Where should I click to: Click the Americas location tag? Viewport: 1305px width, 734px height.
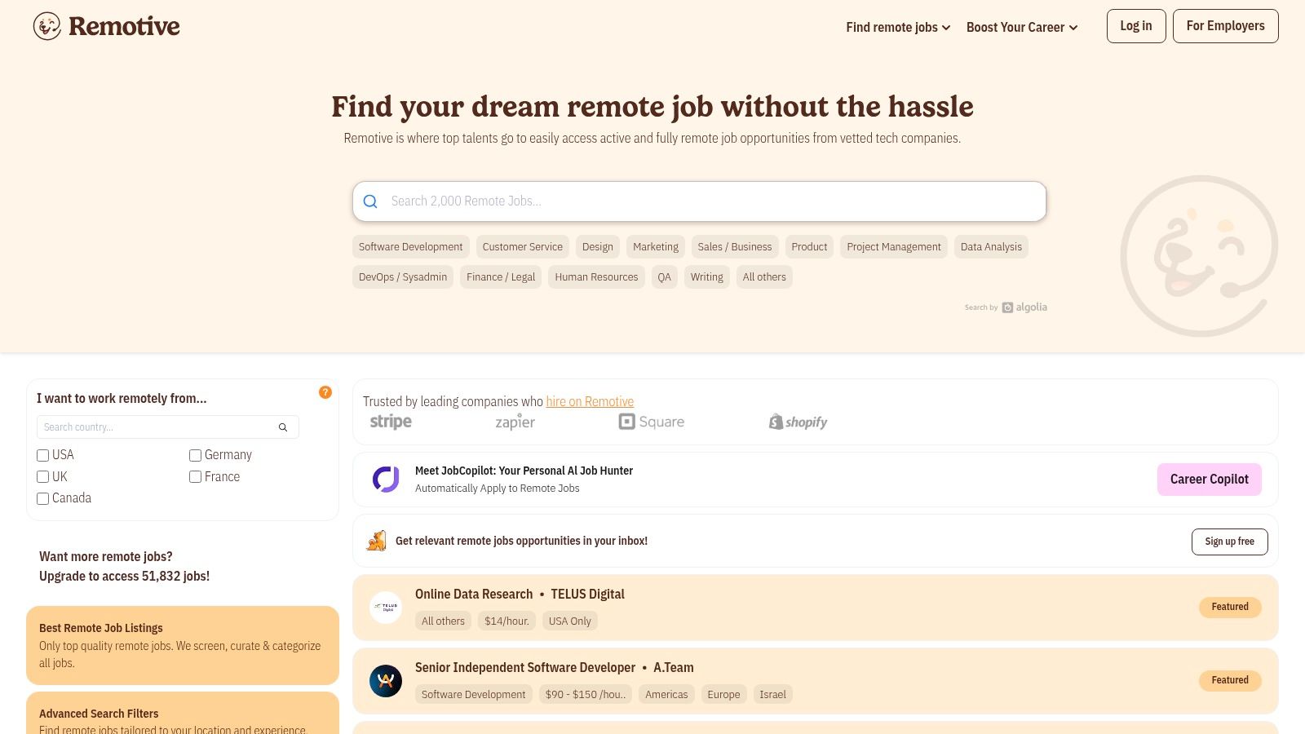click(x=666, y=695)
